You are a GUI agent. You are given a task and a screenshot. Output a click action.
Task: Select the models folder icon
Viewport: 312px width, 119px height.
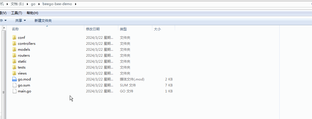click(14, 50)
